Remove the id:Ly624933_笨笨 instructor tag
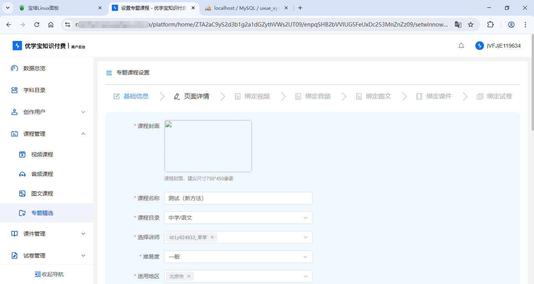 pos(212,237)
